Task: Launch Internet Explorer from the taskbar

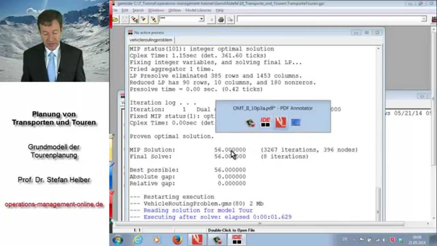Action: pos(138,240)
